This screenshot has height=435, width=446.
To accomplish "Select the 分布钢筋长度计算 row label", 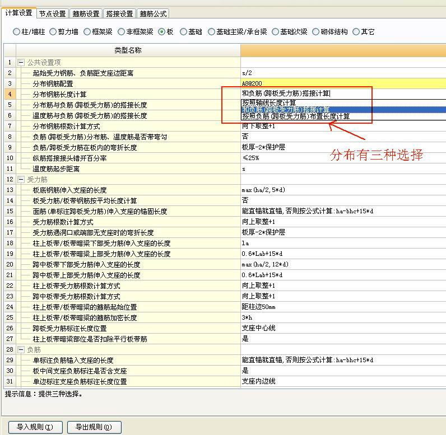I will coord(128,94).
